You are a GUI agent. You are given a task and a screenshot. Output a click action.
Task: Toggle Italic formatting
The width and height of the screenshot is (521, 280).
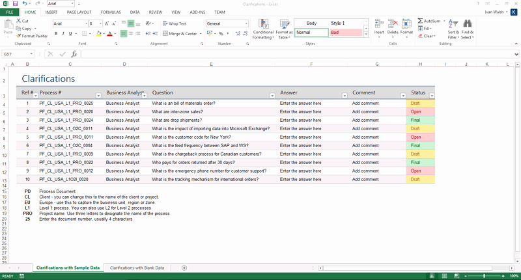(x=63, y=34)
